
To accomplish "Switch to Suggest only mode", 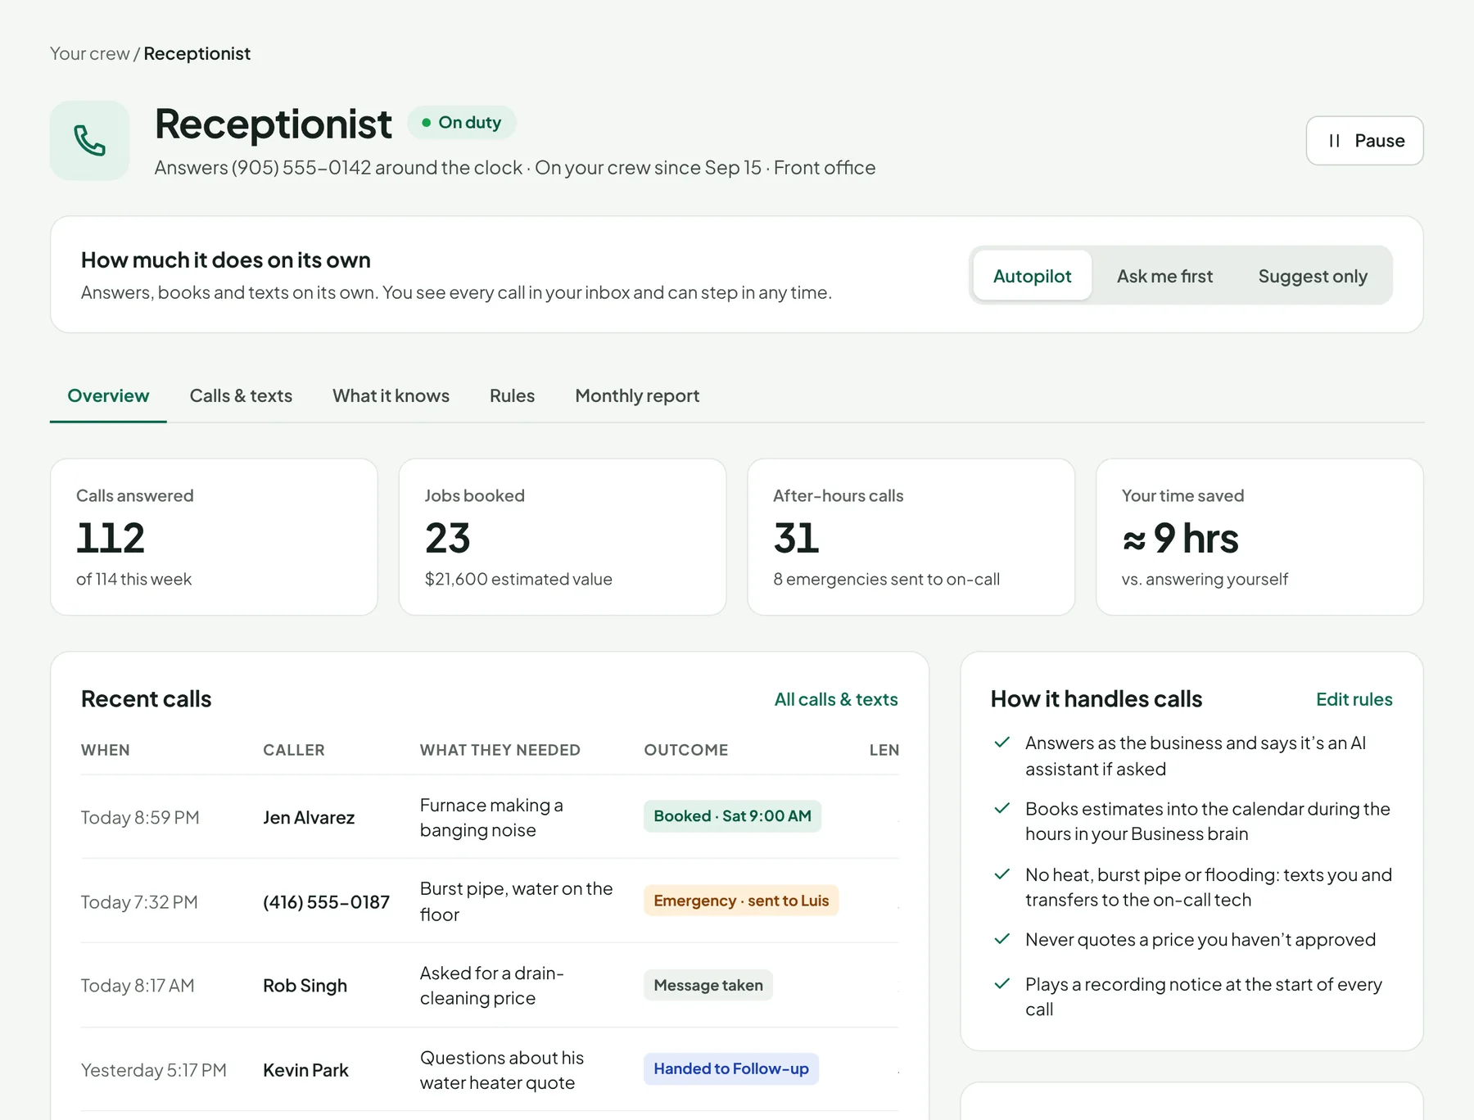I will (x=1313, y=276).
